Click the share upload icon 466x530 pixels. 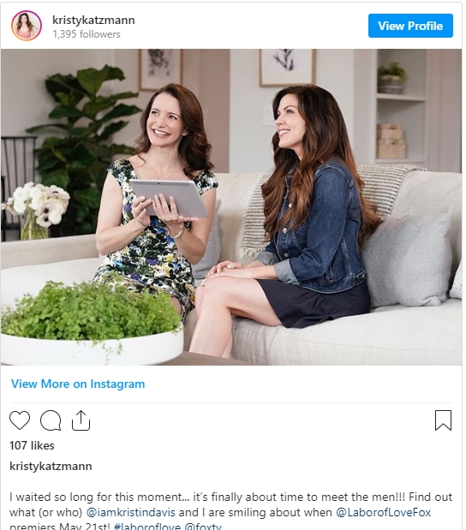pyautogui.click(x=81, y=420)
